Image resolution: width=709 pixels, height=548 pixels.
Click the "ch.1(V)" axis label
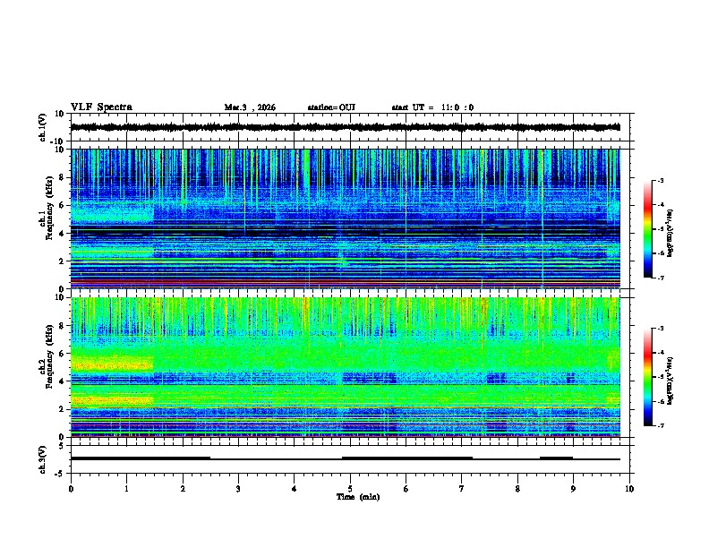(43, 127)
